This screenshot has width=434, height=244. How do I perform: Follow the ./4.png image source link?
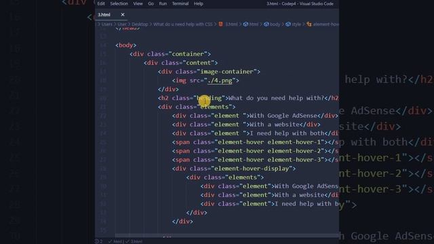point(220,81)
